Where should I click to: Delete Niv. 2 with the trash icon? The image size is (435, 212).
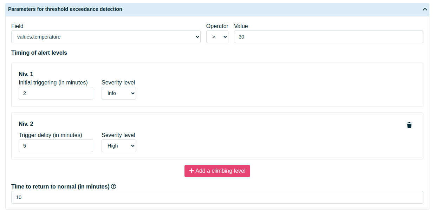click(409, 125)
